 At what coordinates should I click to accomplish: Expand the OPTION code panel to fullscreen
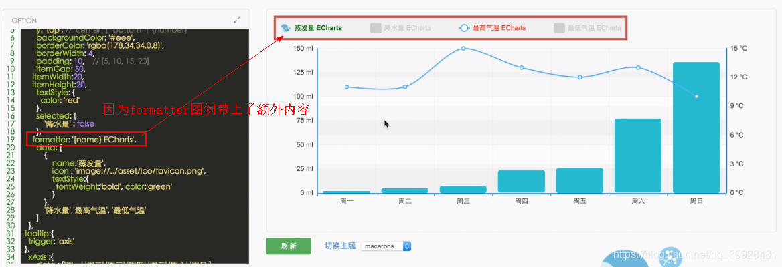coord(238,21)
